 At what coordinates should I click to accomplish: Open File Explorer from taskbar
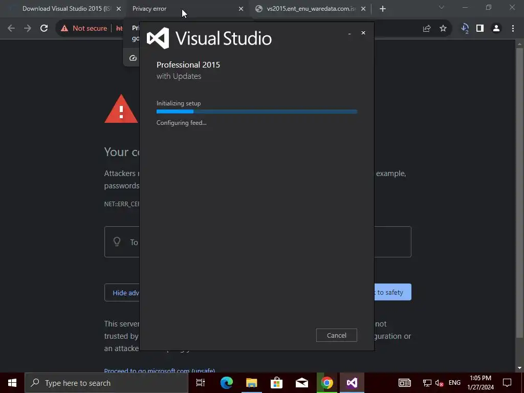tap(252, 383)
